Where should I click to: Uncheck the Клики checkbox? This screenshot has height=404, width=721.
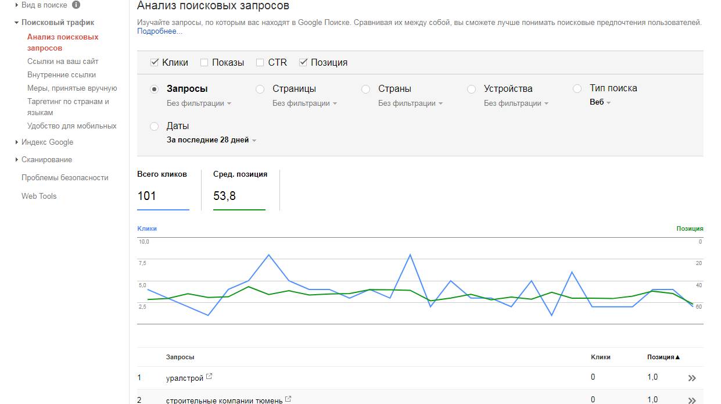pos(155,62)
